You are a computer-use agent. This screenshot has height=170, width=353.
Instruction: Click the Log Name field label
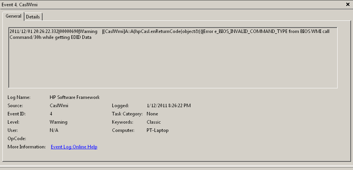pos(19,97)
